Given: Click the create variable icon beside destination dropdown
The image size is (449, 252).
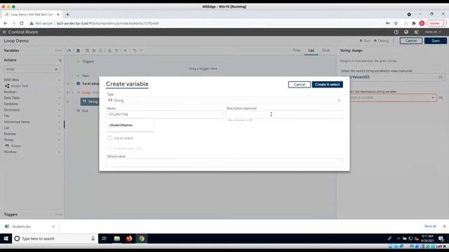Looking at the screenshot, I should [441, 98].
